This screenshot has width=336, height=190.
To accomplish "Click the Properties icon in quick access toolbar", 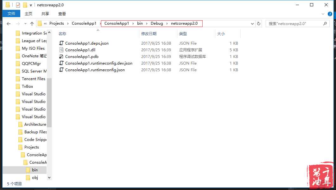I will [x=18, y=5].
